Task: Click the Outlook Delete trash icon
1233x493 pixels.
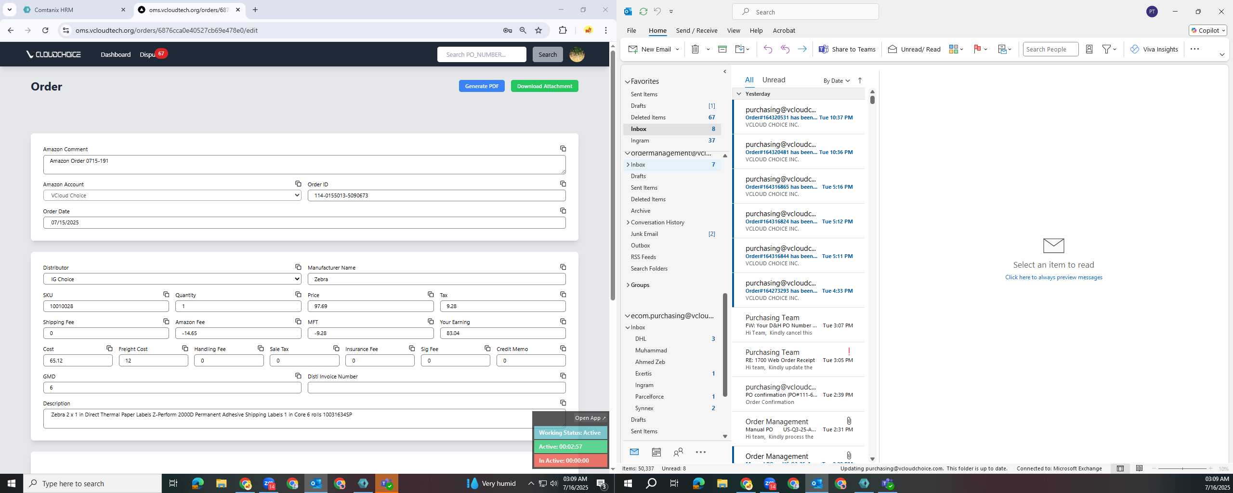Action: click(x=695, y=49)
